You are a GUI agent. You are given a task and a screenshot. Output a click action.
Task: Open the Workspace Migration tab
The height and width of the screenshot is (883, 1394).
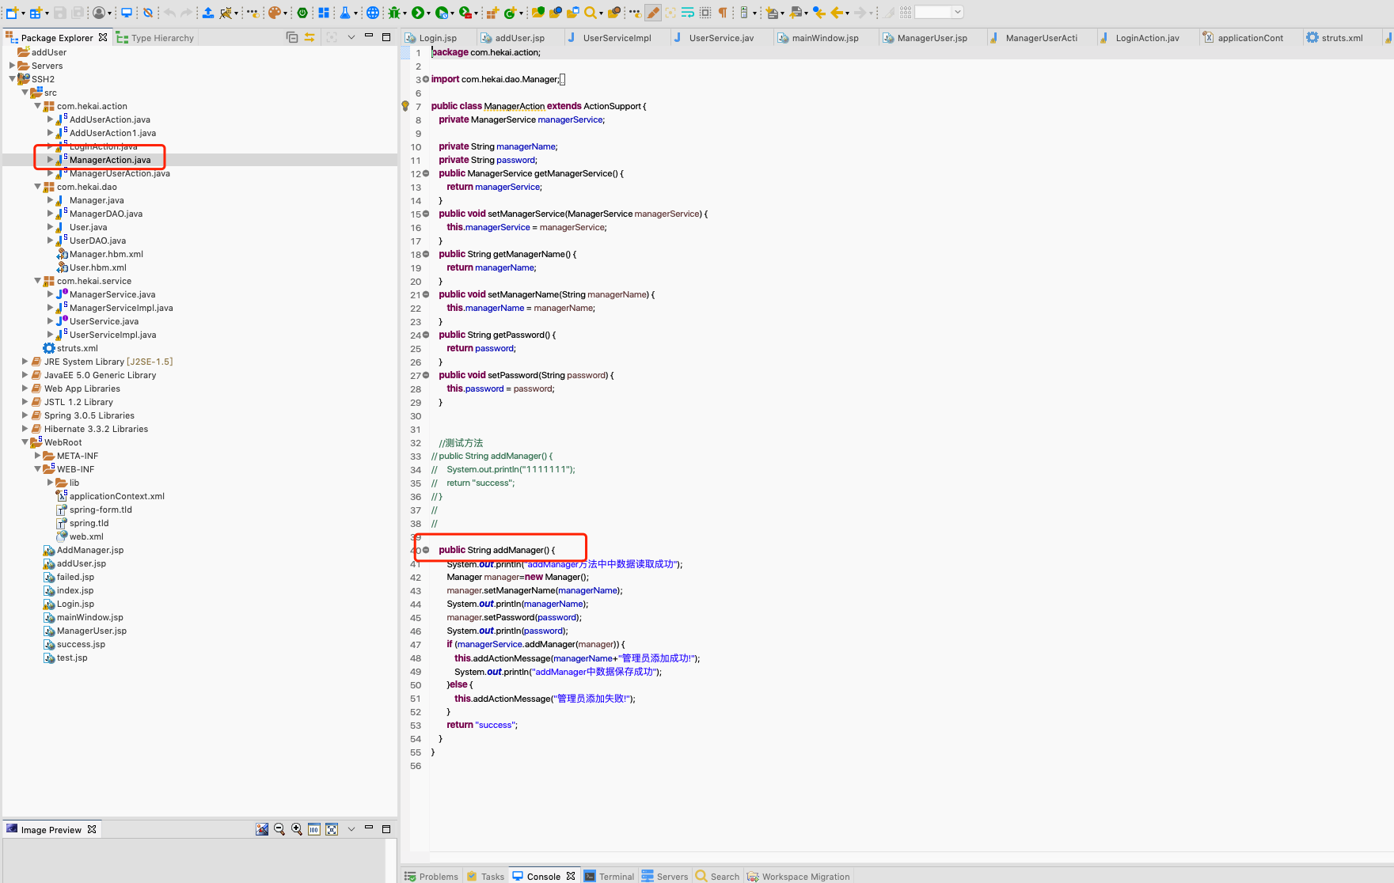799,876
